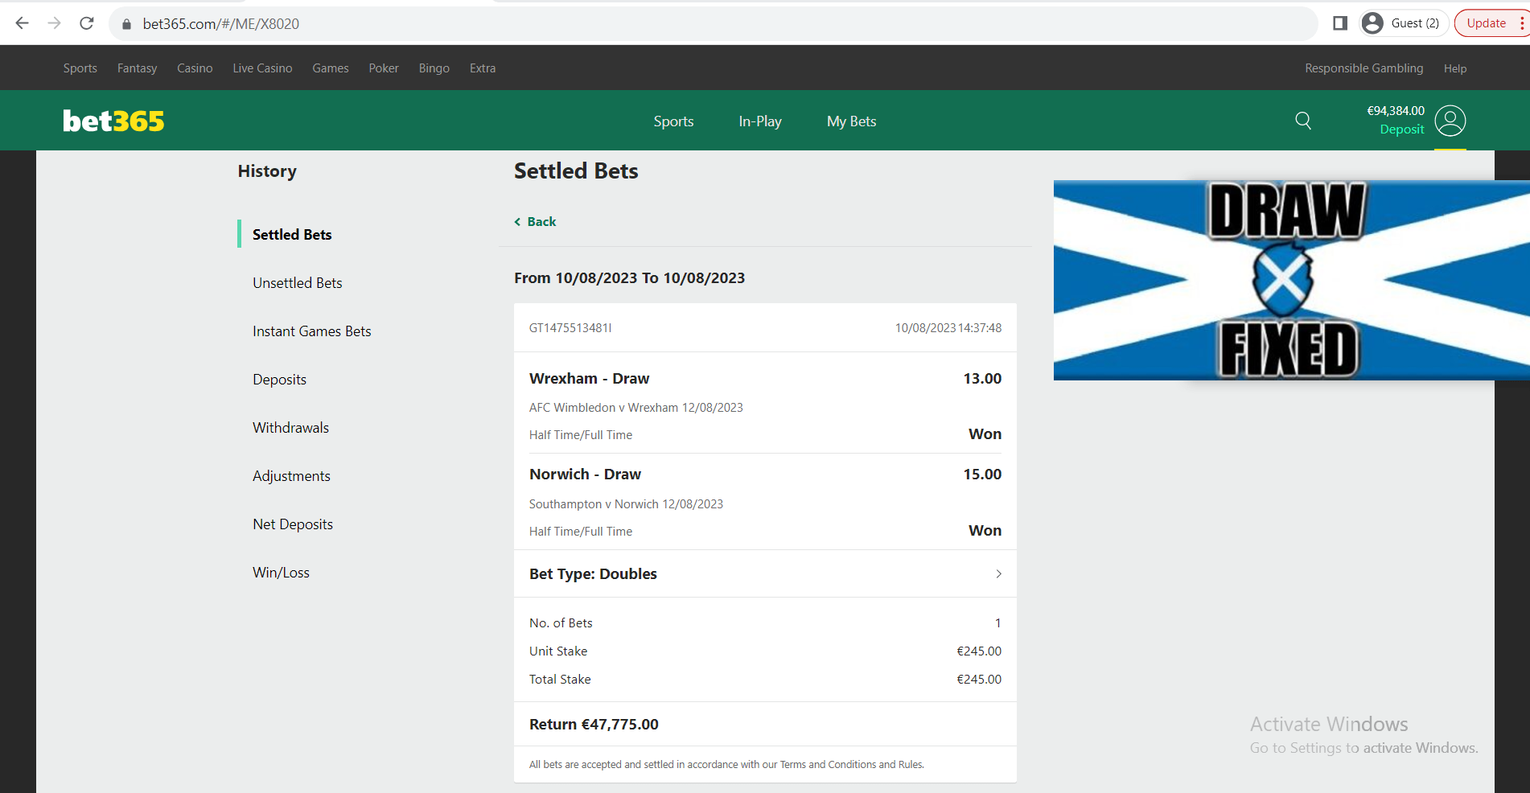Click the browser menu dots icon
1530x793 pixels.
click(x=1523, y=23)
